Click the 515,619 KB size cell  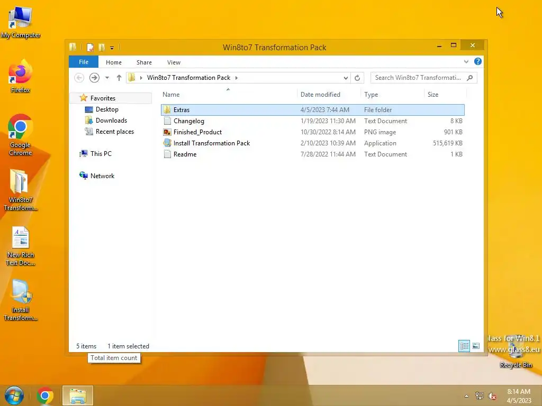448,143
